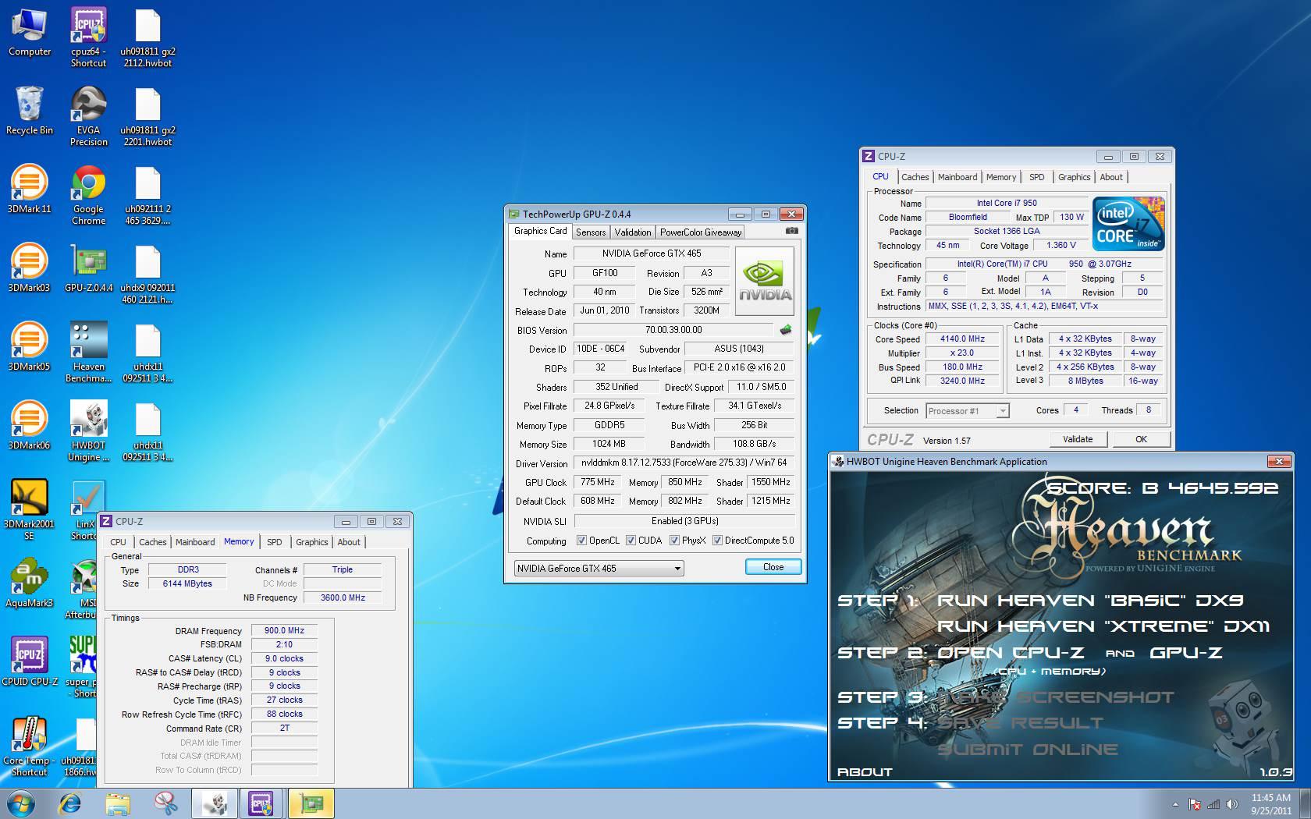Open Caches tab in top CPU-Z window
The height and width of the screenshot is (819, 1311).
coord(915,177)
